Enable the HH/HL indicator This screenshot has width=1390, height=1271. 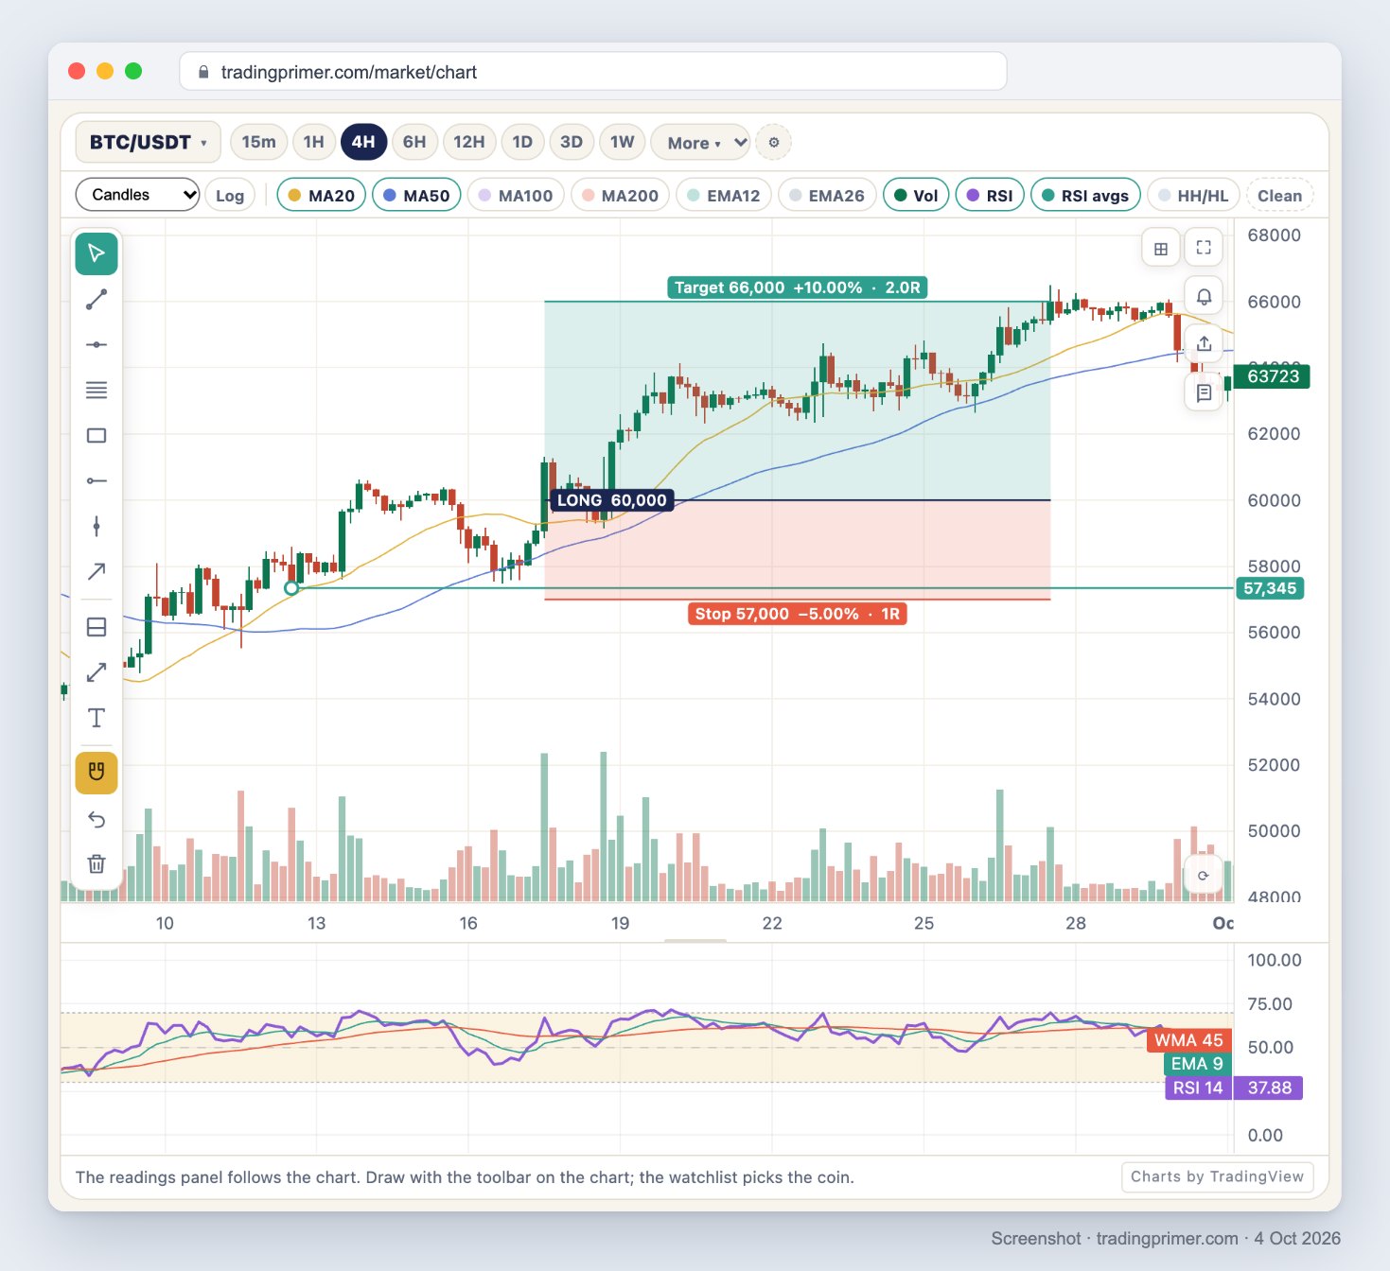[1193, 196]
